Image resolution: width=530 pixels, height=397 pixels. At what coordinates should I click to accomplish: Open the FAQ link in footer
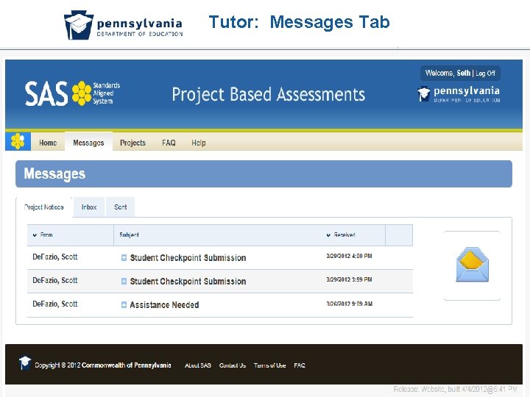300,365
